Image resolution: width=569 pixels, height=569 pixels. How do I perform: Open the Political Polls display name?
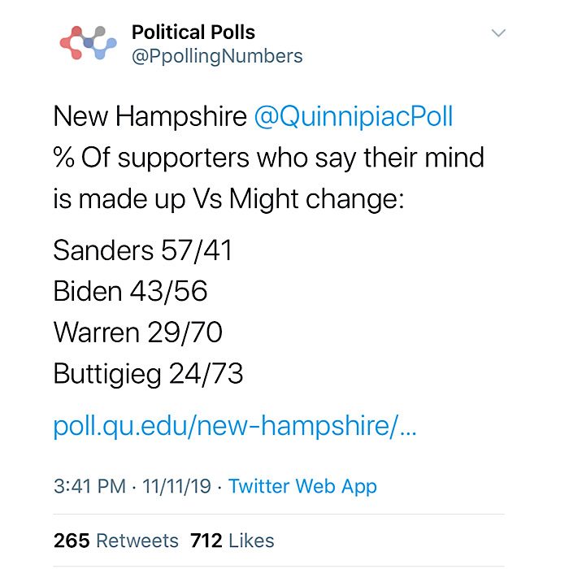coord(193,32)
